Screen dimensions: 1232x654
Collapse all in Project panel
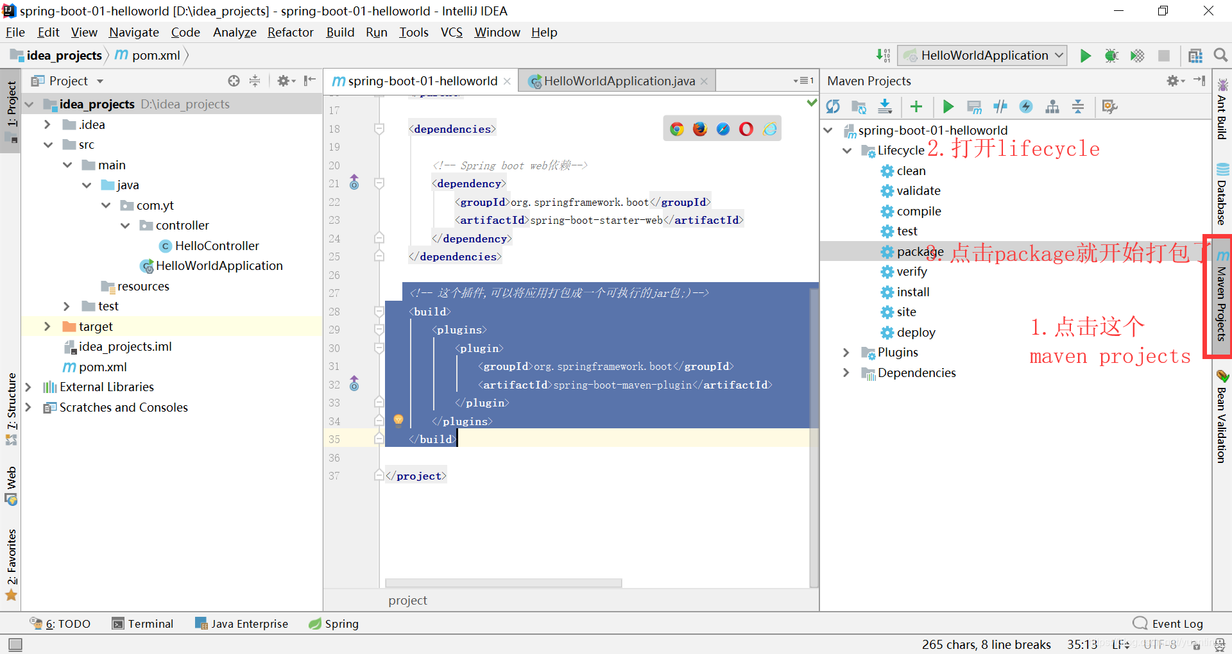point(255,81)
